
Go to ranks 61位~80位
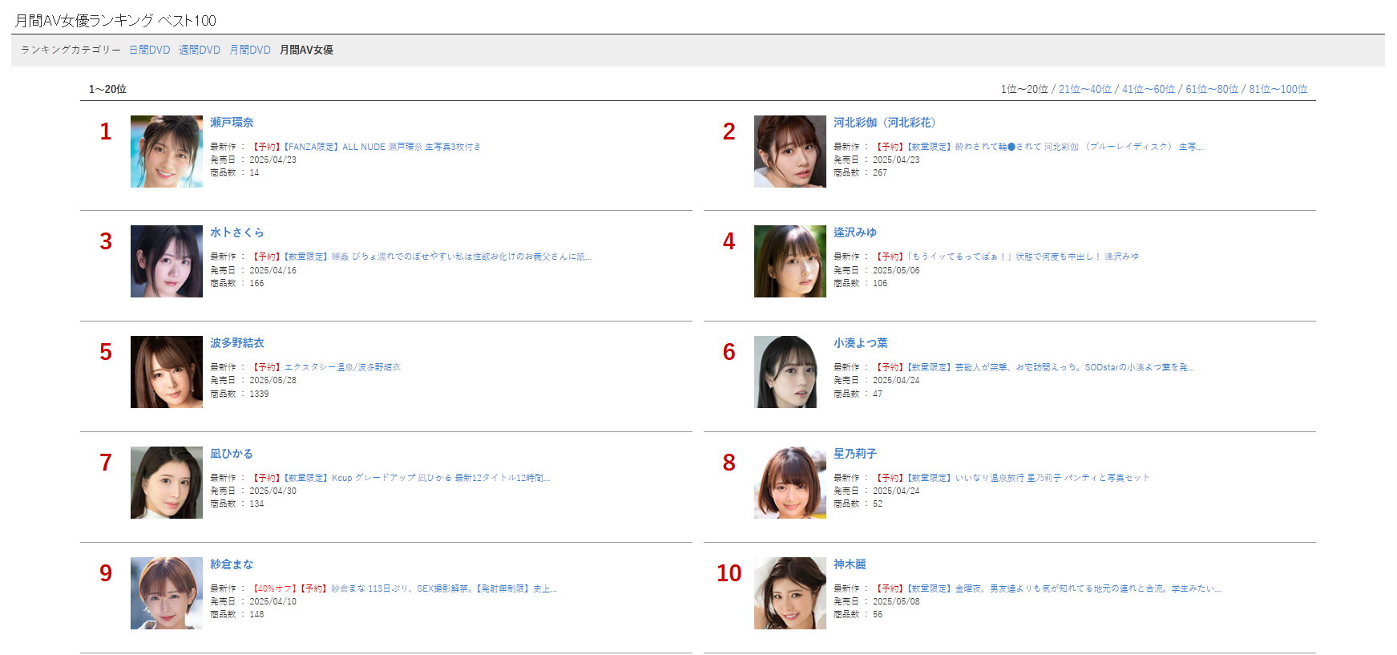click(1212, 89)
